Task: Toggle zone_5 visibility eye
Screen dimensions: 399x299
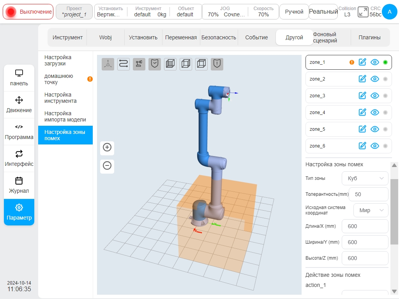Action: click(x=375, y=129)
